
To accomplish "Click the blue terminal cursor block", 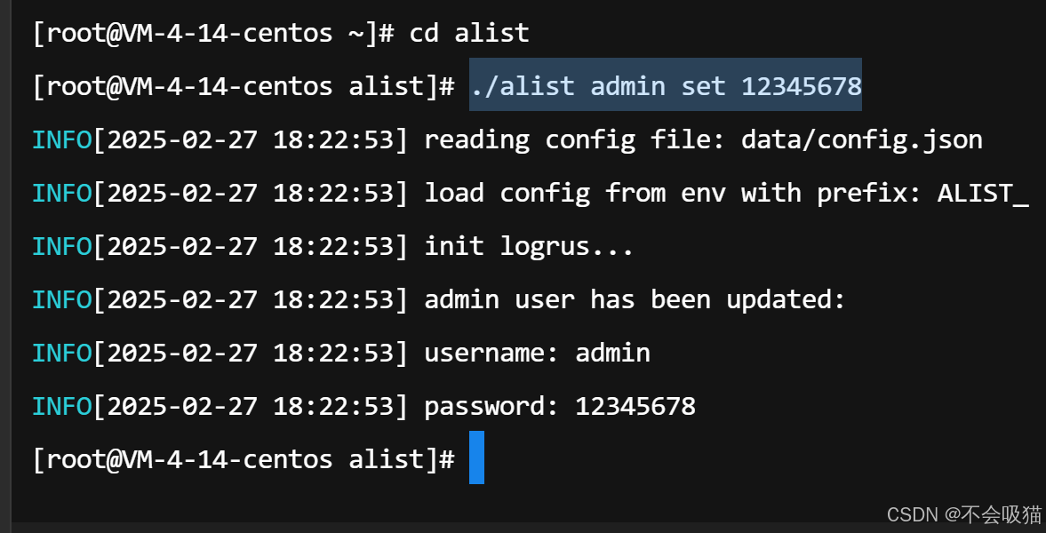I will [477, 457].
